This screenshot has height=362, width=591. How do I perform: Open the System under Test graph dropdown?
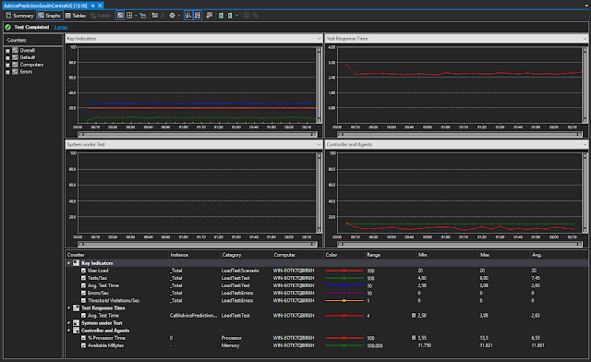[320, 144]
